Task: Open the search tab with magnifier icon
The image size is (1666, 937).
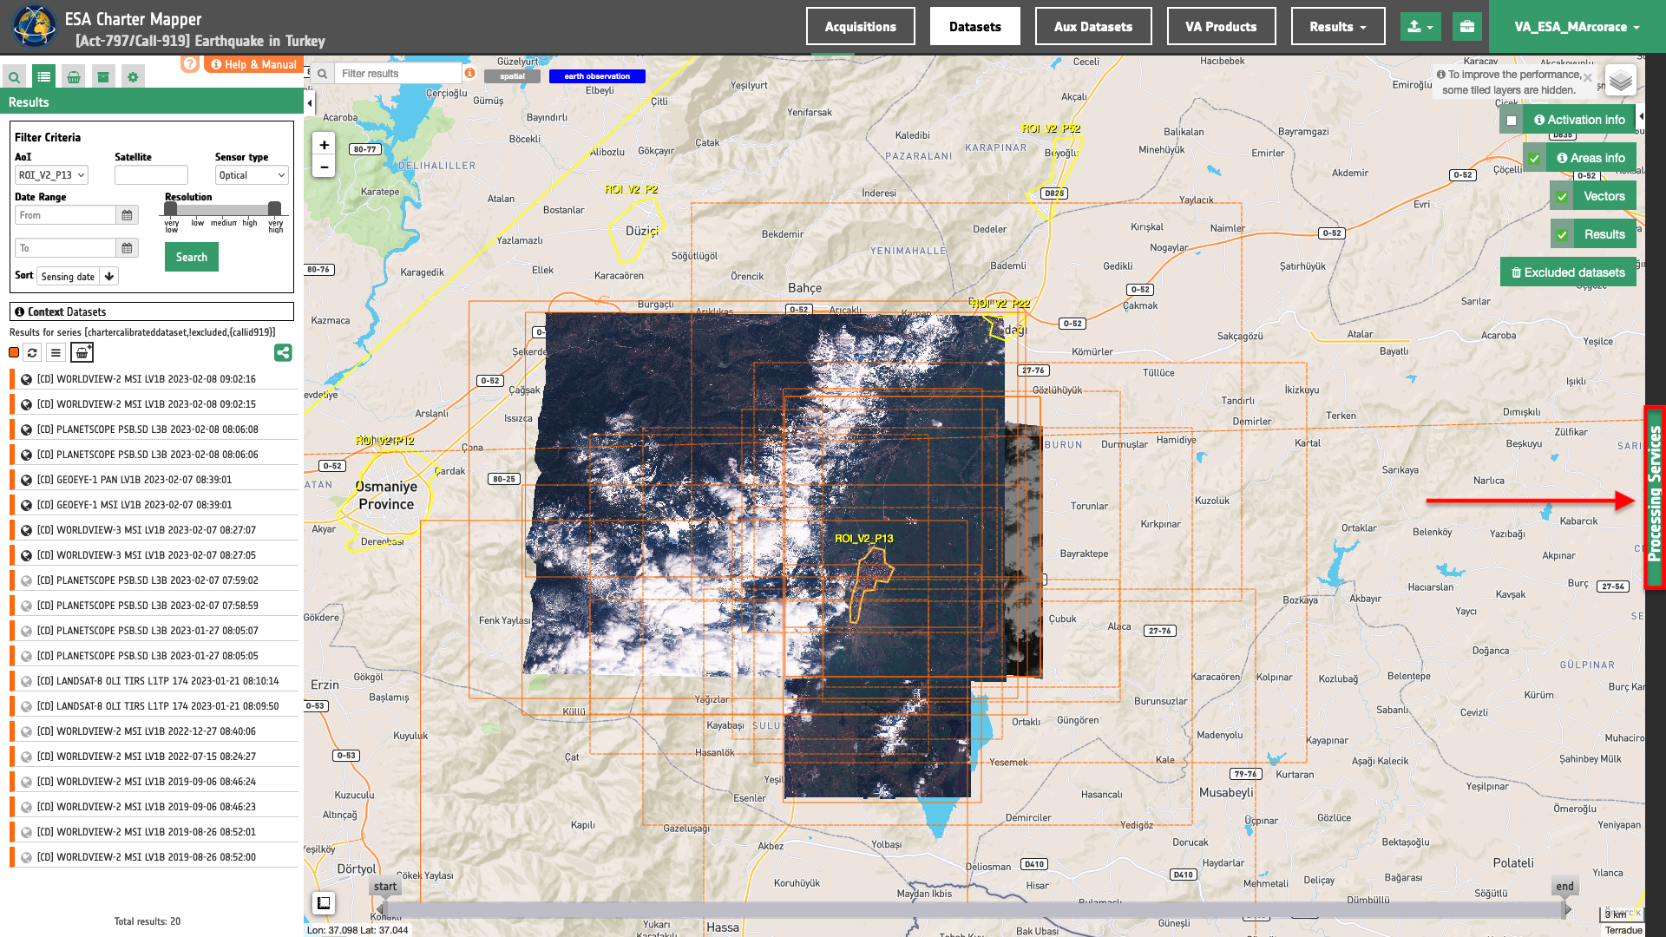Action: [15, 77]
